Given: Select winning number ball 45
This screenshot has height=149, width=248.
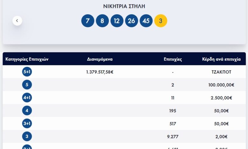Looking at the screenshot, I should tap(146, 21).
